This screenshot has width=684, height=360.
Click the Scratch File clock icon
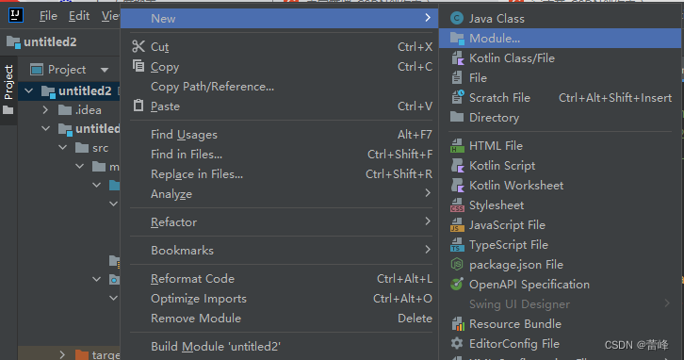coord(457,97)
